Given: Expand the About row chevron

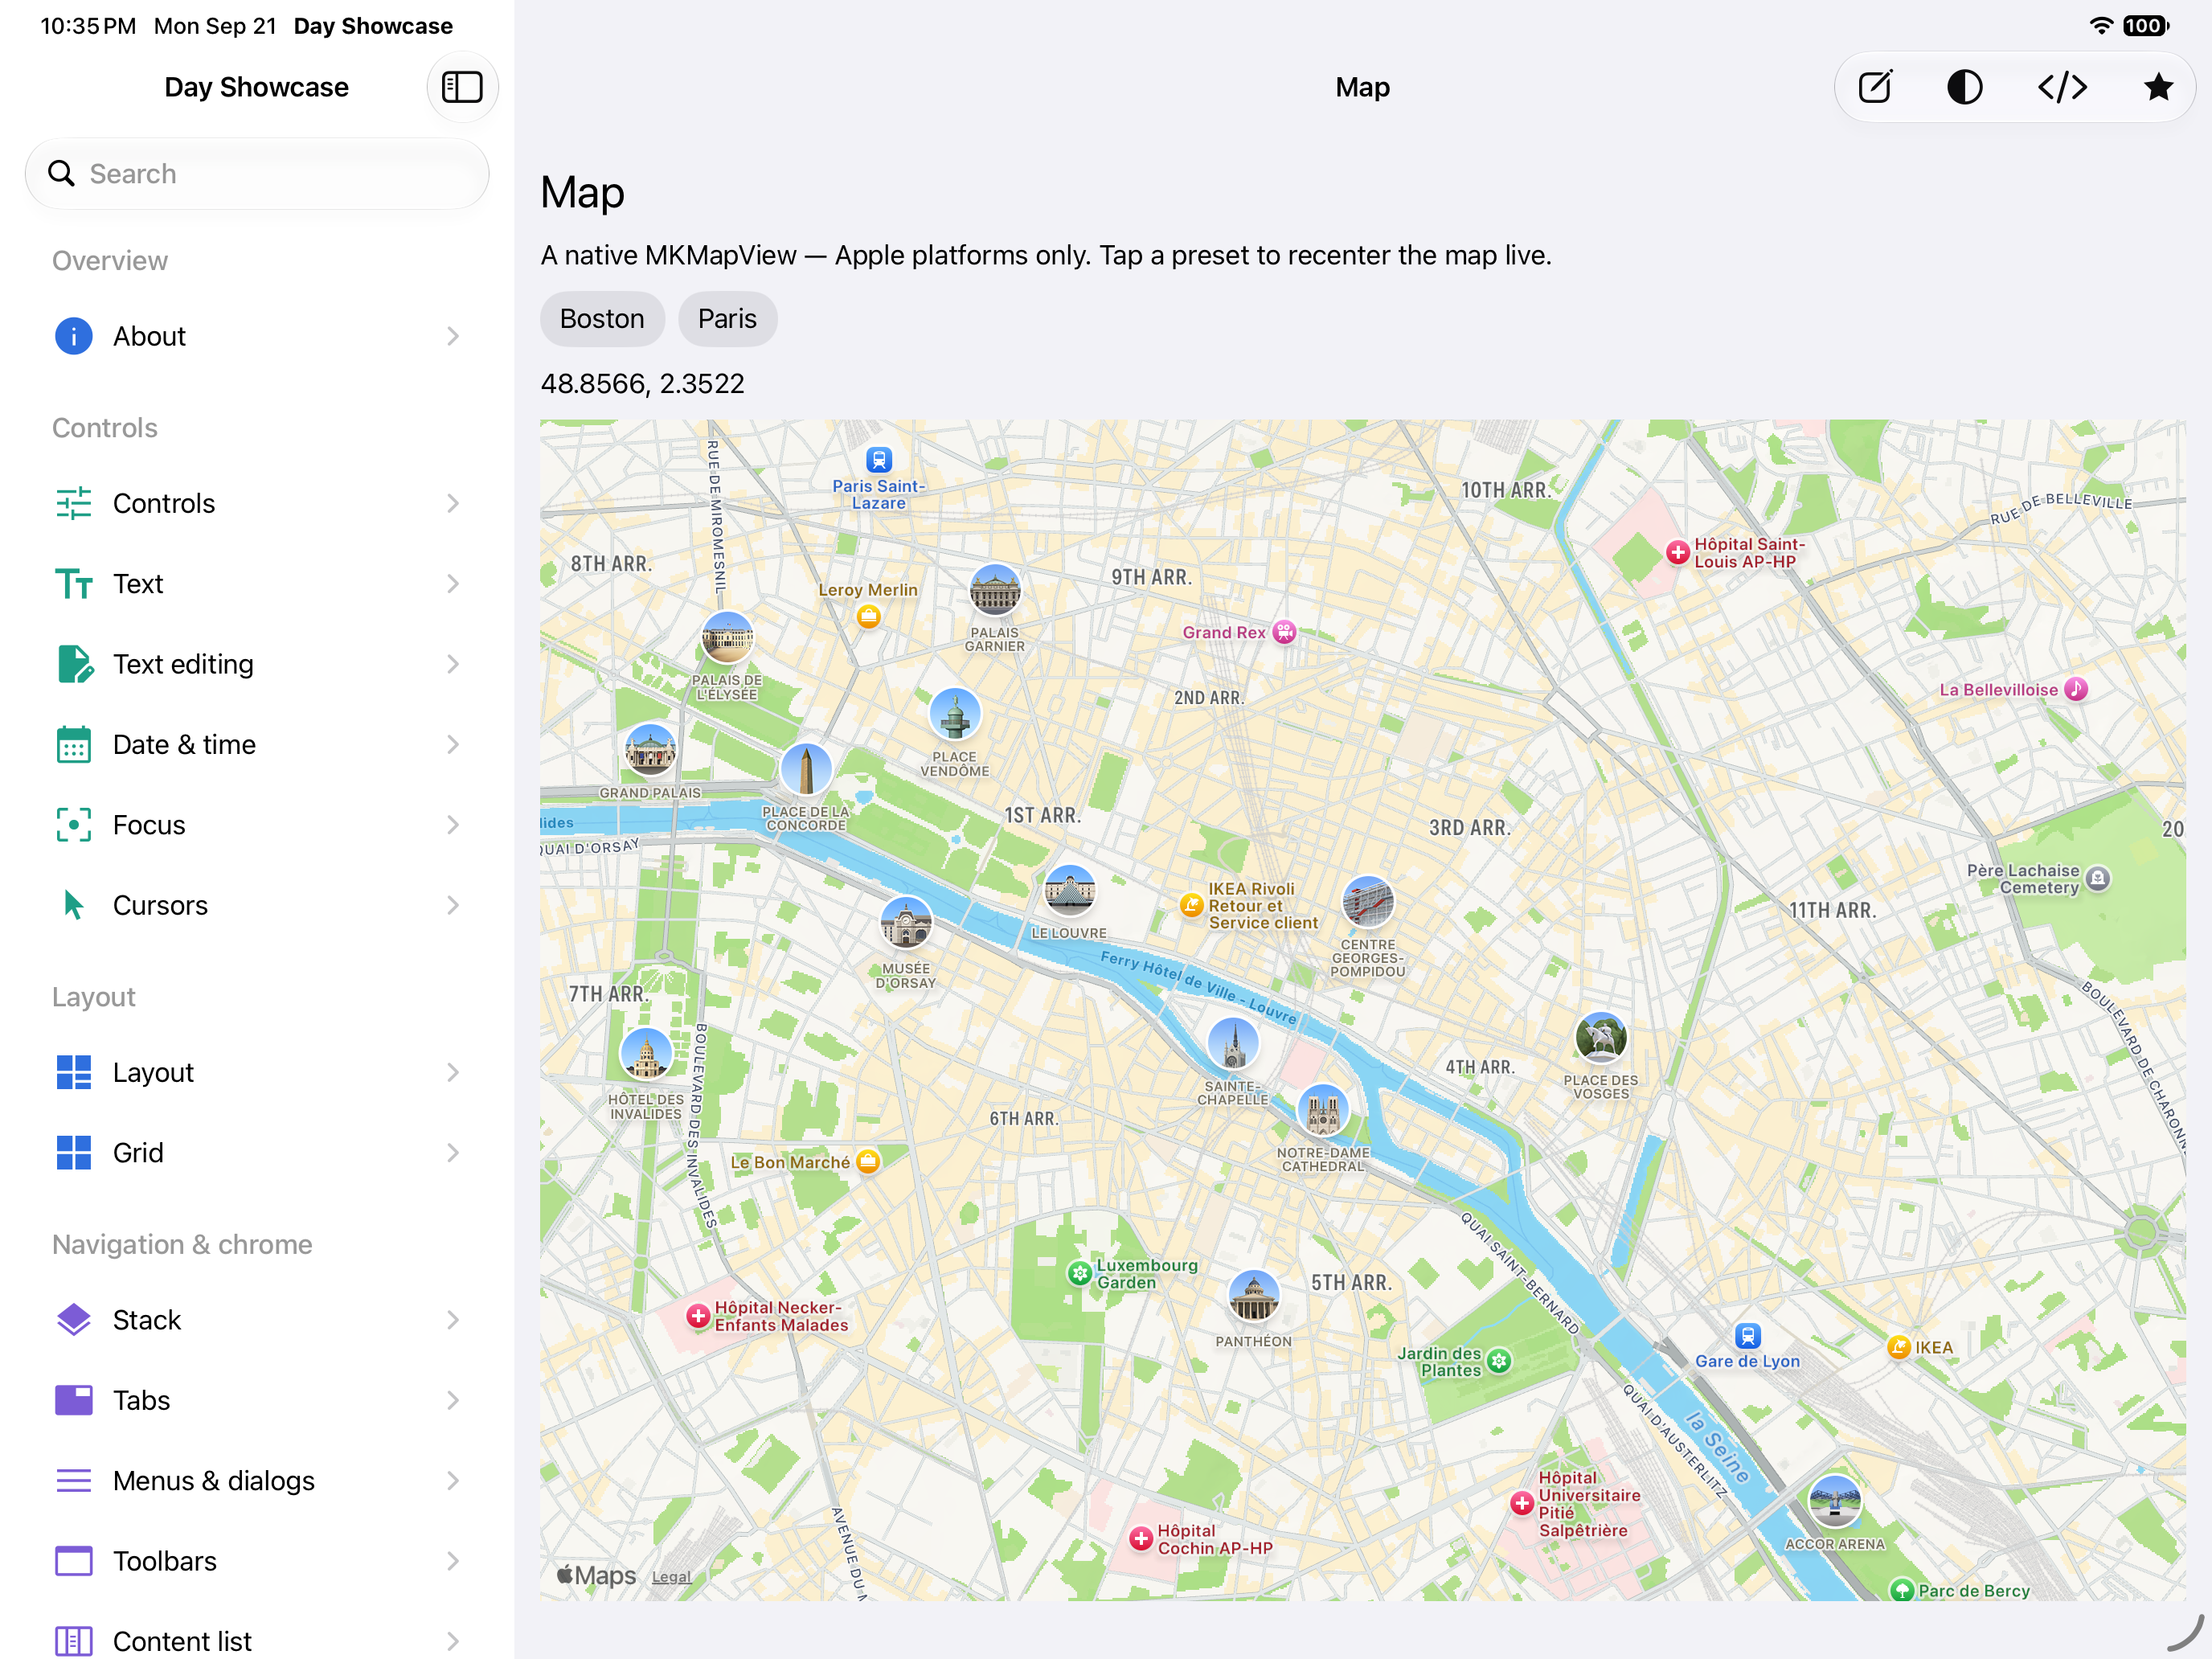Looking at the screenshot, I should (453, 336).
